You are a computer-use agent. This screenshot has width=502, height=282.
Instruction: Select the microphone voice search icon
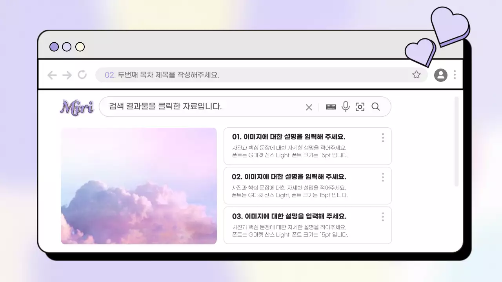point(346,107)
